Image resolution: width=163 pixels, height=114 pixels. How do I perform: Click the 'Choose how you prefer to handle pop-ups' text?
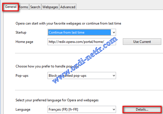[x=47, y=66]
